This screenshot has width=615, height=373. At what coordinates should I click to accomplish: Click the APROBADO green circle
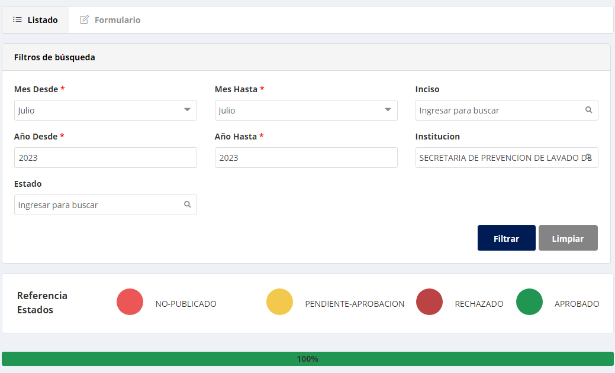click(x=530, y=301)
